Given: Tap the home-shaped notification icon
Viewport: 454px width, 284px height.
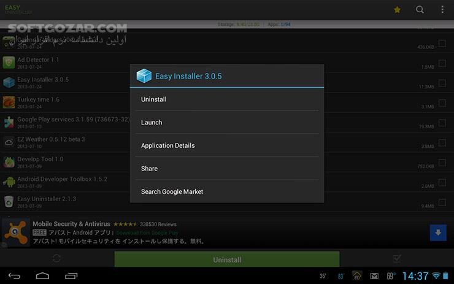Looking at the screenshot, I should [357, 275].
